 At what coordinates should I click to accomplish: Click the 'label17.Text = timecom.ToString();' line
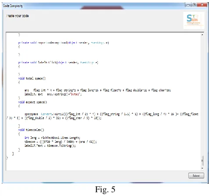tap(50, 145)
